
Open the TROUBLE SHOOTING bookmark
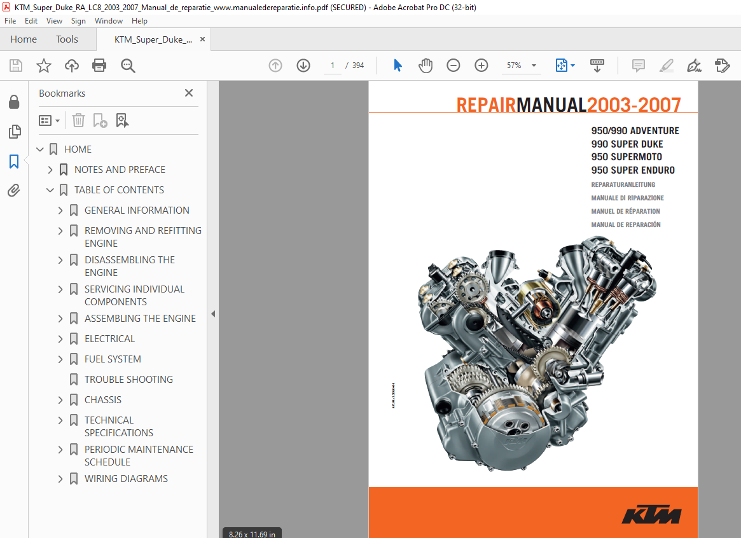pyautogui.click(x=128, y=379)
